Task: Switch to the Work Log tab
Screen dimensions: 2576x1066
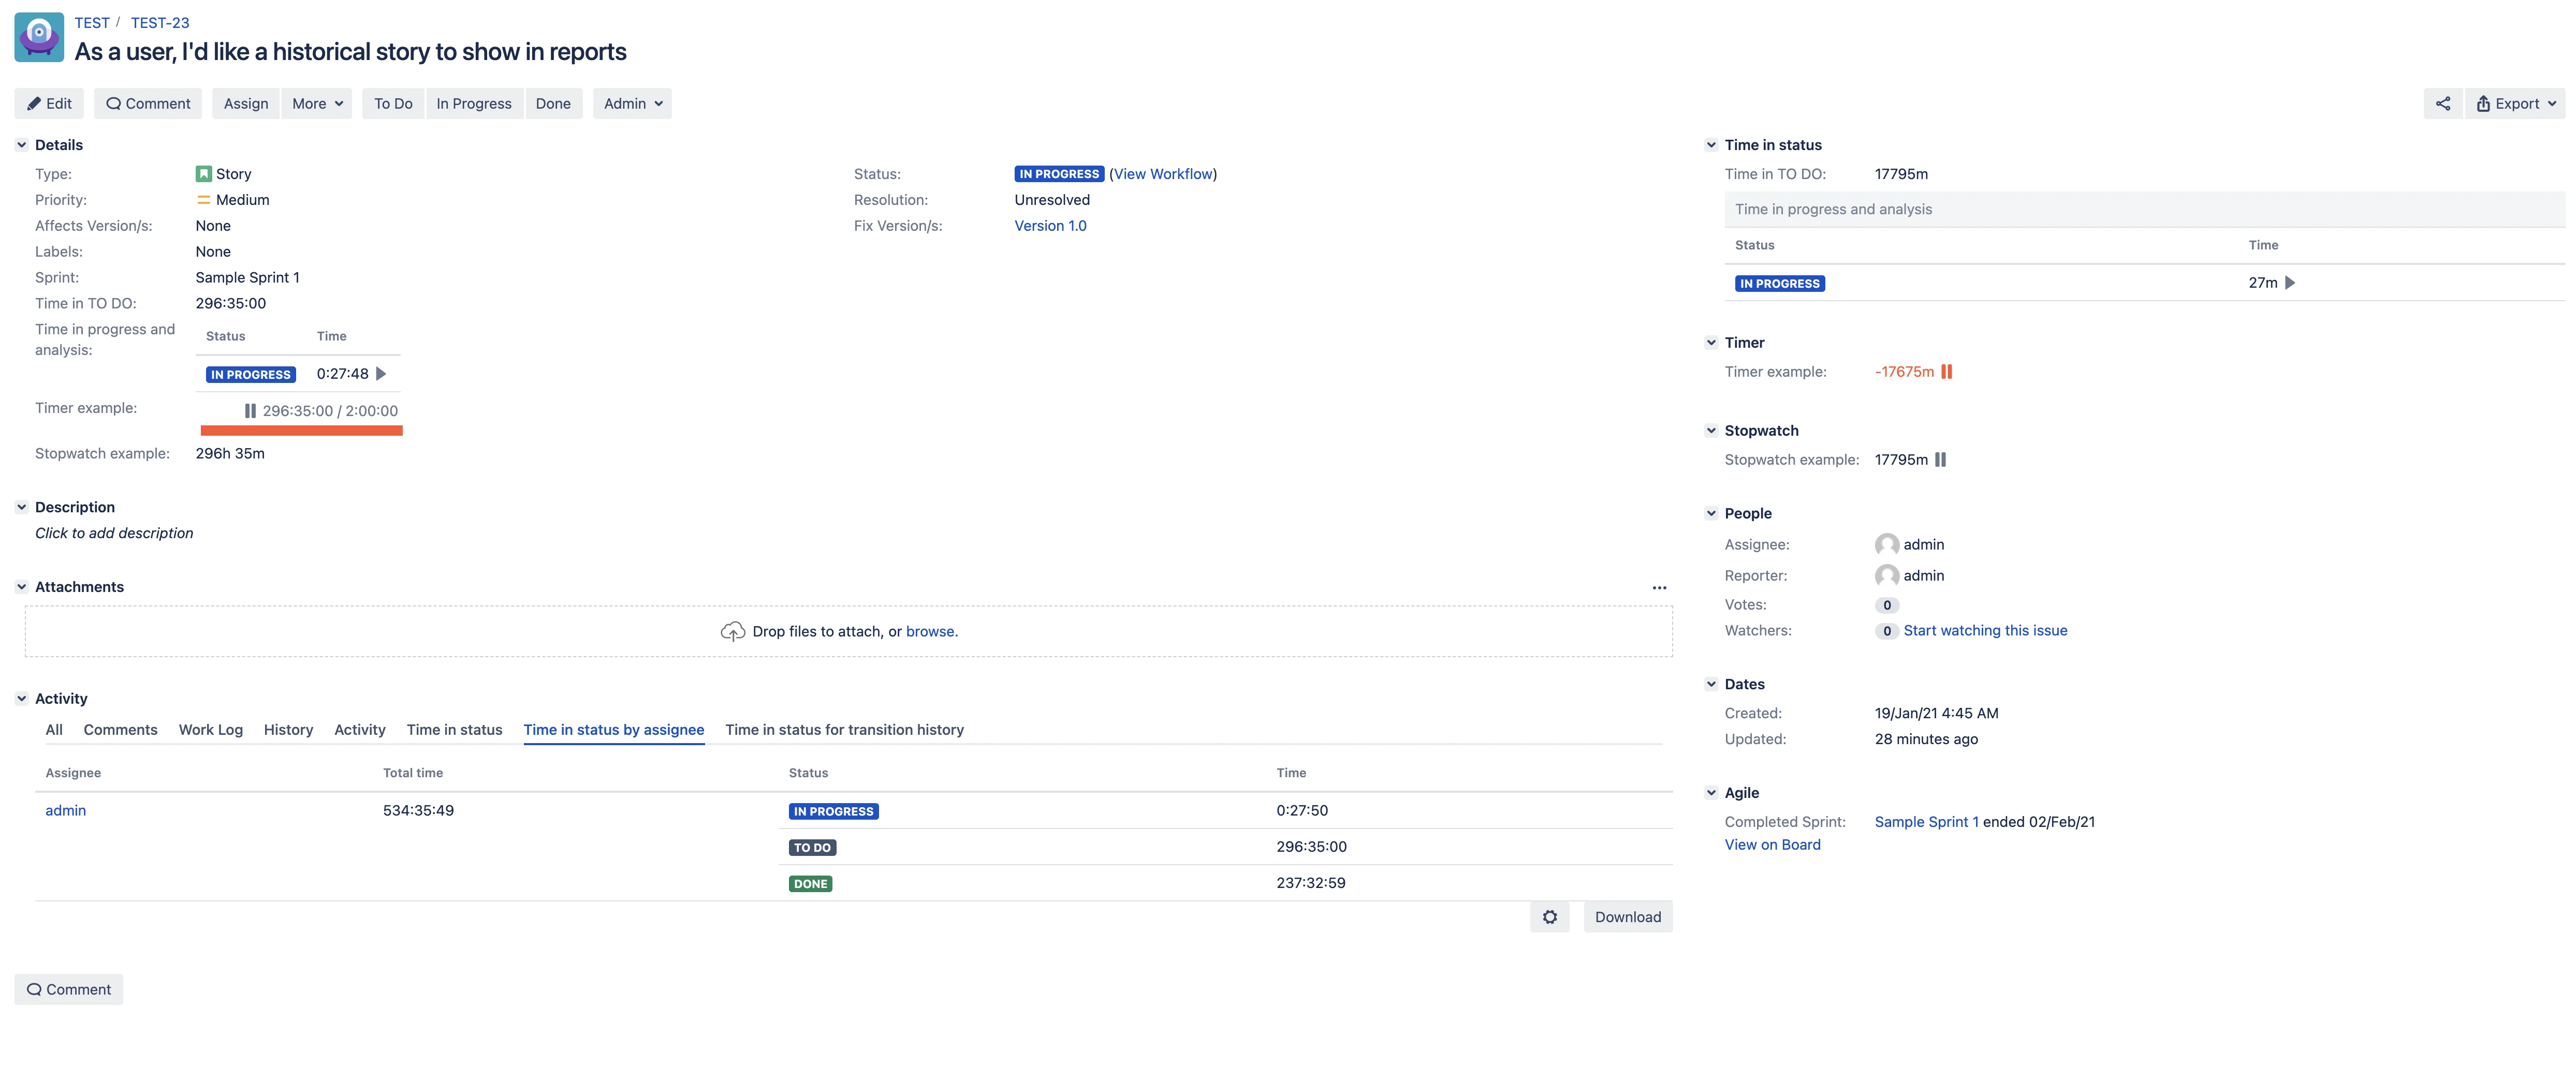Action: click(211, 730)
